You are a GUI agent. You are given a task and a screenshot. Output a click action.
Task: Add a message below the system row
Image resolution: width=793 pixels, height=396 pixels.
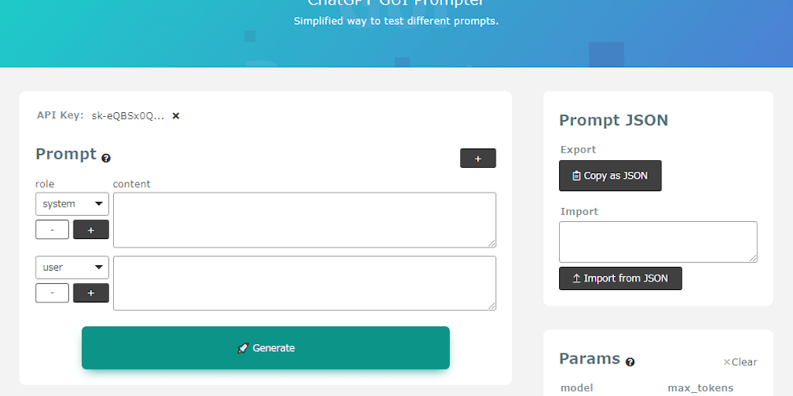pos(91,230)
